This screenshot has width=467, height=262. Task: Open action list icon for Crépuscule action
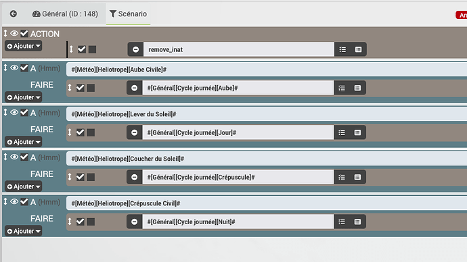point(342,177)
